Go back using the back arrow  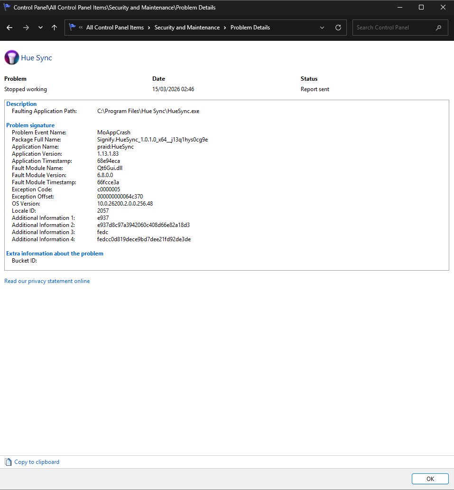9,28
